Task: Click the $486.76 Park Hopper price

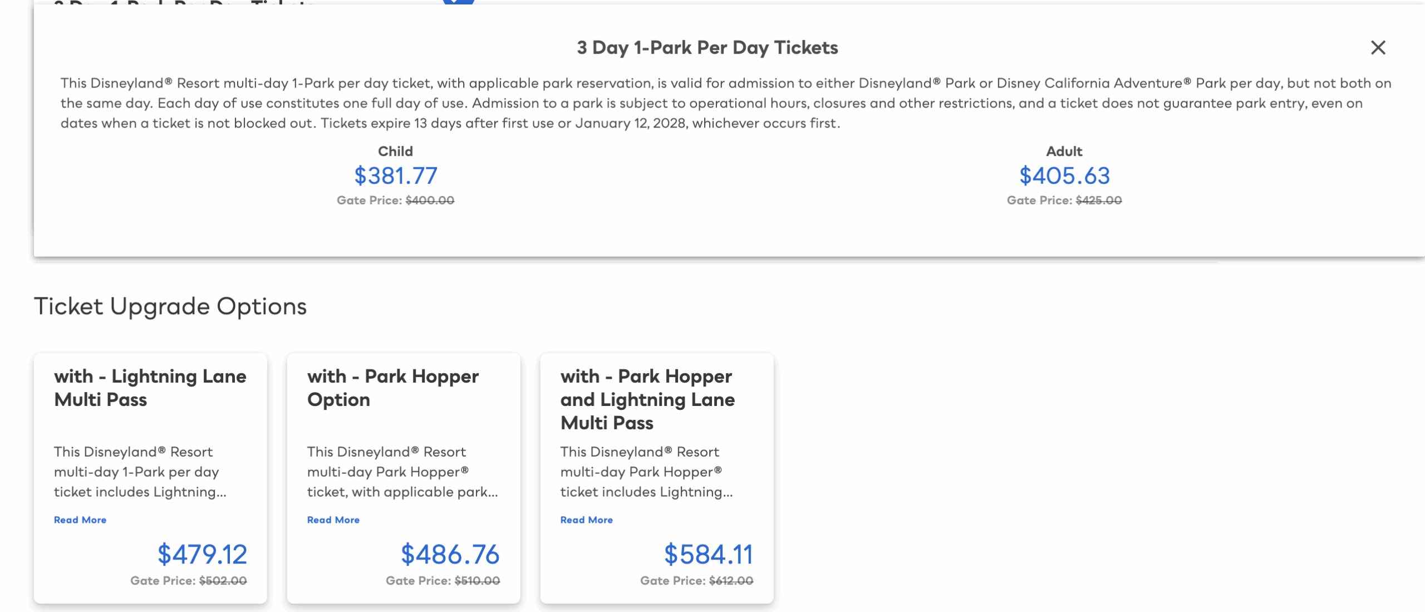Action: click(450, 554)
